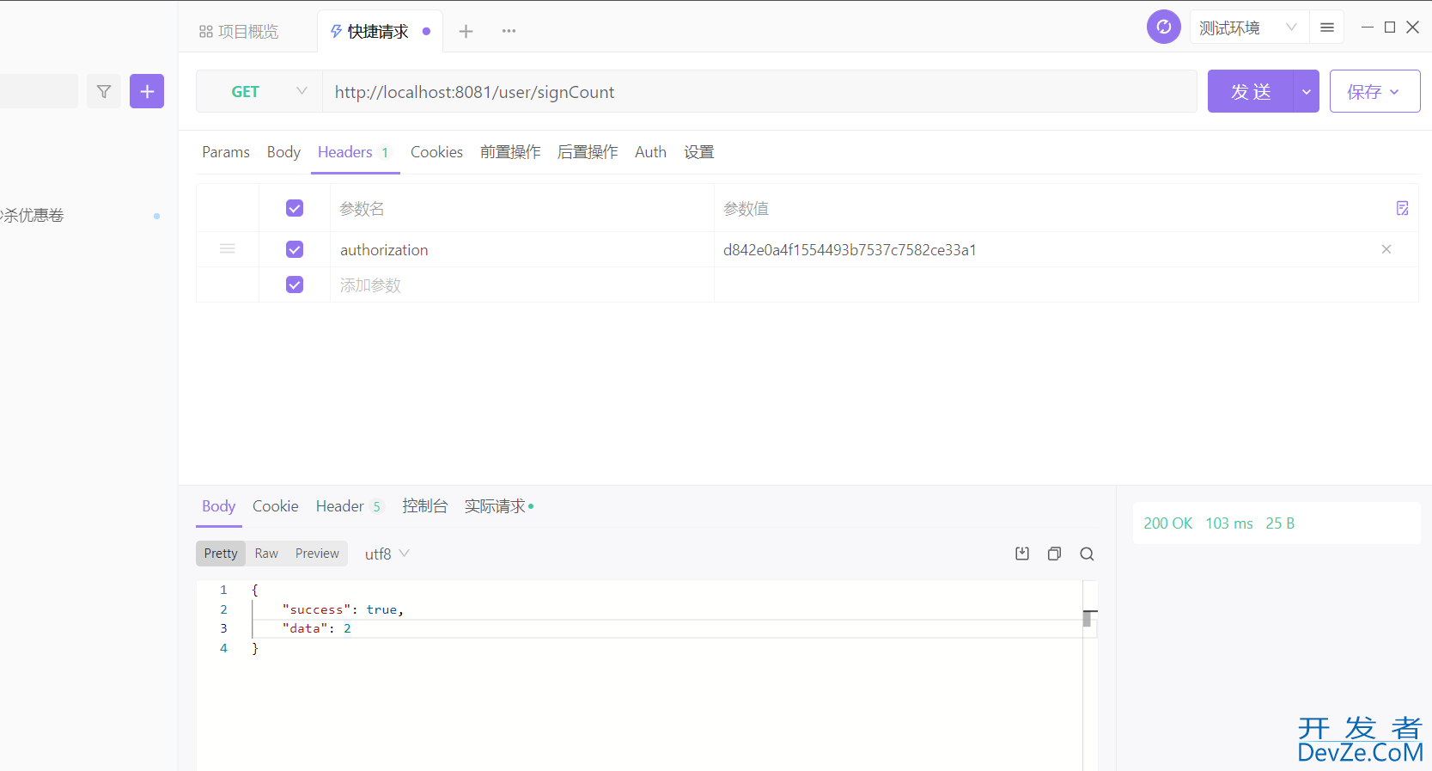Open the 后置操作 tab
The height and width of the screenshot is (771, 1432).
tap(588, 152)
